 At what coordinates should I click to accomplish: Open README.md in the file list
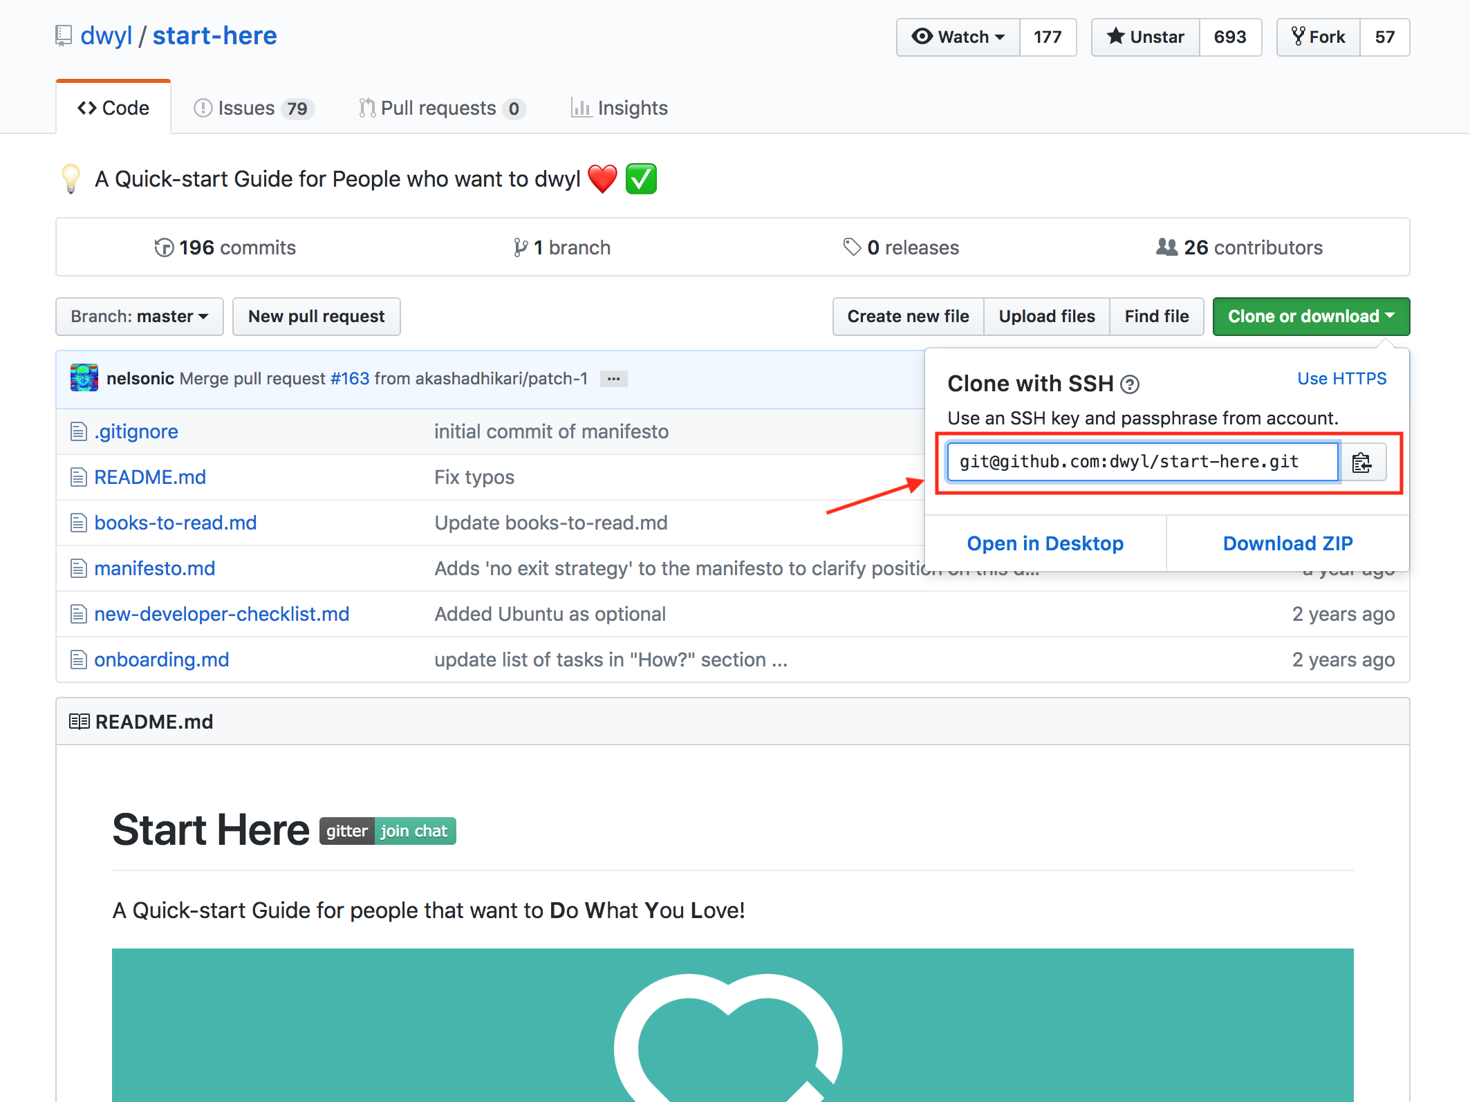(x=150, y=477)
